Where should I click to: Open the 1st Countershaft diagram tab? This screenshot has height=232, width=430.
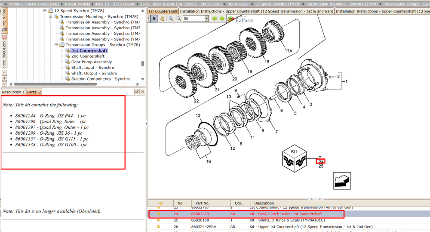163,11
